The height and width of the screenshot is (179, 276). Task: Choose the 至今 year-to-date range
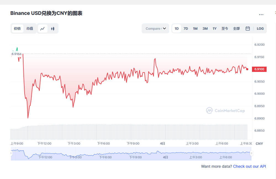pos(225,28)
